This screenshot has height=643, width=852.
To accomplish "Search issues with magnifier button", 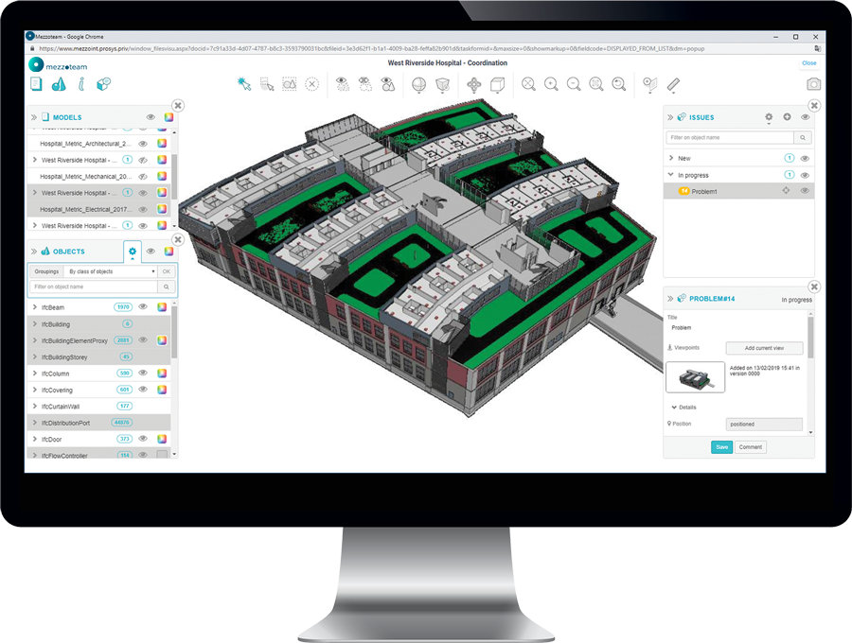I will click(803, 138).
